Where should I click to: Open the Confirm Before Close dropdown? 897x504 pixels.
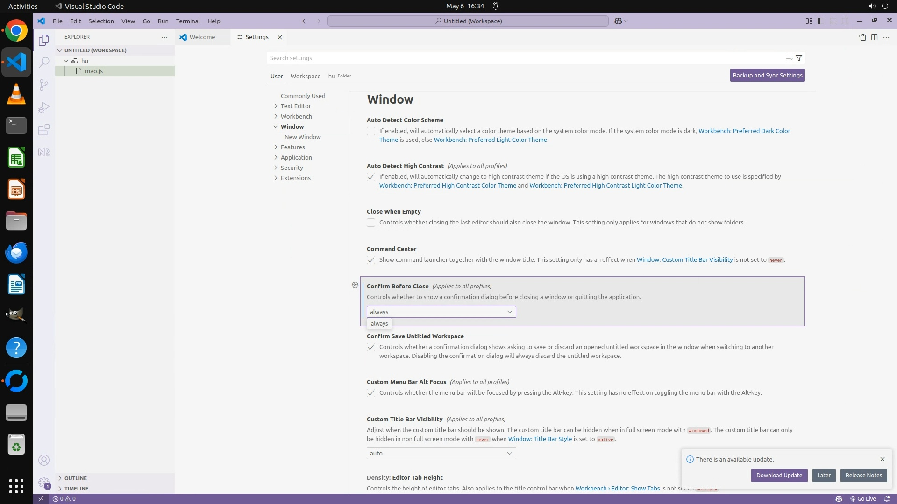(x=441, y=312)
